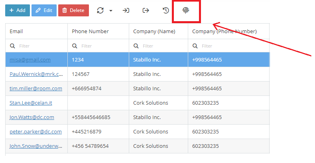Click the Edit button
This screenshot has height=163, width=315.
(x=44, y=10)
